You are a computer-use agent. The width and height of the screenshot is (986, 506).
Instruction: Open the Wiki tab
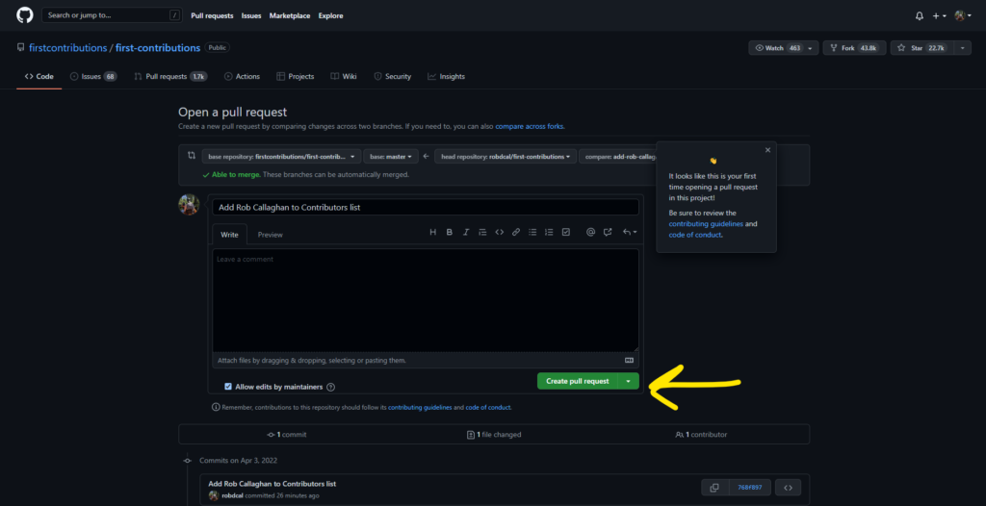click(x=344, y=77)
